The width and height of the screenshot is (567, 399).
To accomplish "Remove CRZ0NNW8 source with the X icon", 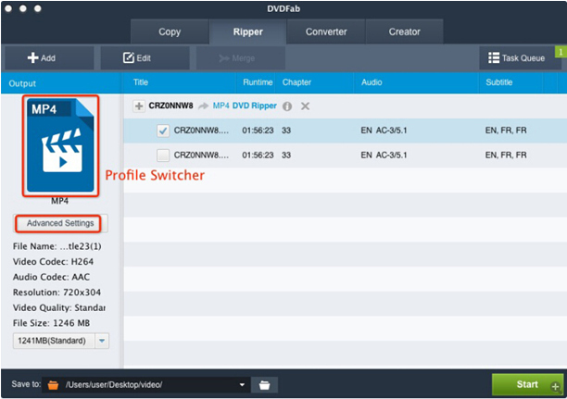I will click(305, 106).
